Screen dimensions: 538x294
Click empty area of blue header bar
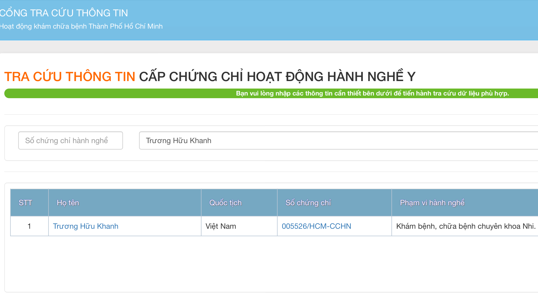(x=348, y=20)
